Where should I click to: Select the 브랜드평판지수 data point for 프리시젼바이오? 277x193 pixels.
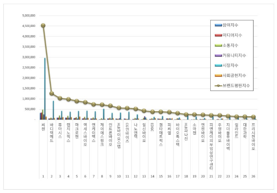tap(253, 117)
